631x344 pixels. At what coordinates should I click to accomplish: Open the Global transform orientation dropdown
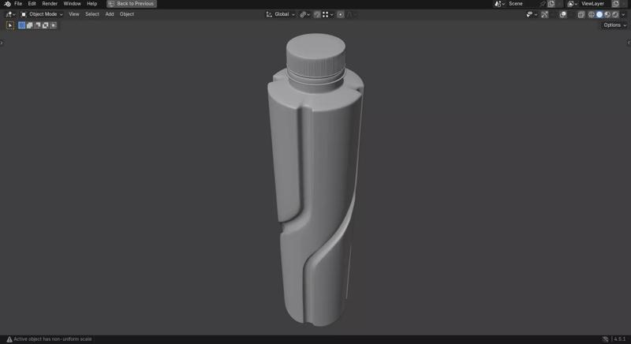click(x=281, y=14)
